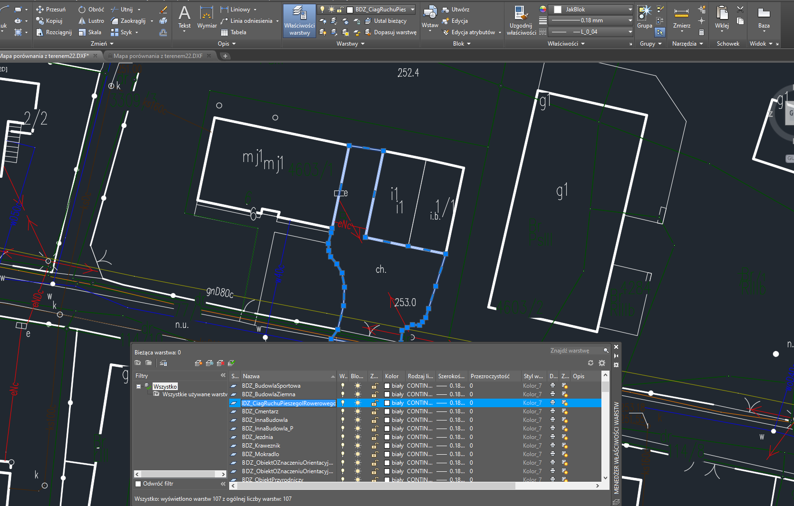Open the Grupa tool

pyautogui.click(x=645, y=17)
